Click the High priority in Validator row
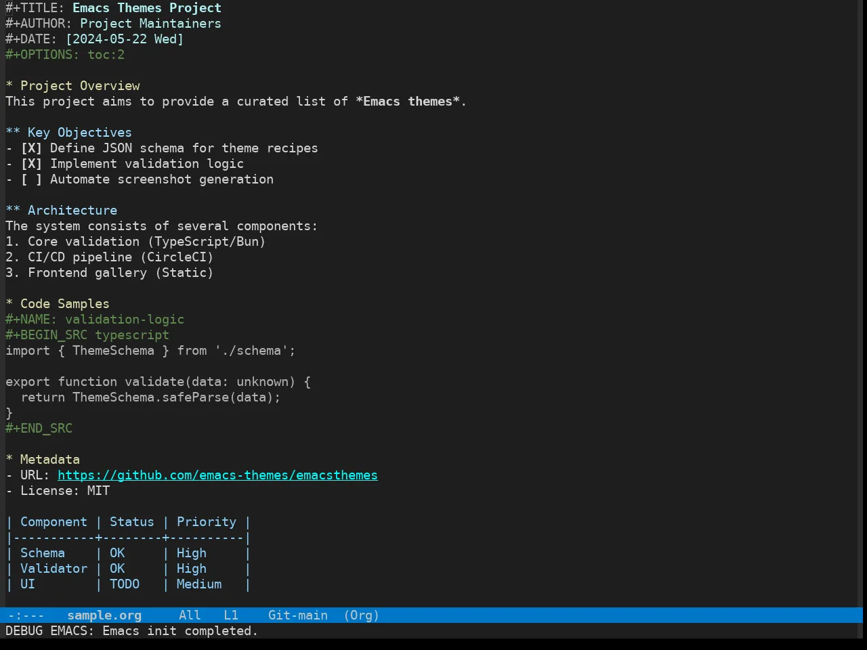This screenshot has width=867, height=650. (192, 569)
